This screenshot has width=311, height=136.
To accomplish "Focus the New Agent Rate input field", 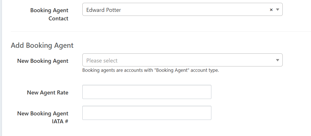I will pos(147,92).
